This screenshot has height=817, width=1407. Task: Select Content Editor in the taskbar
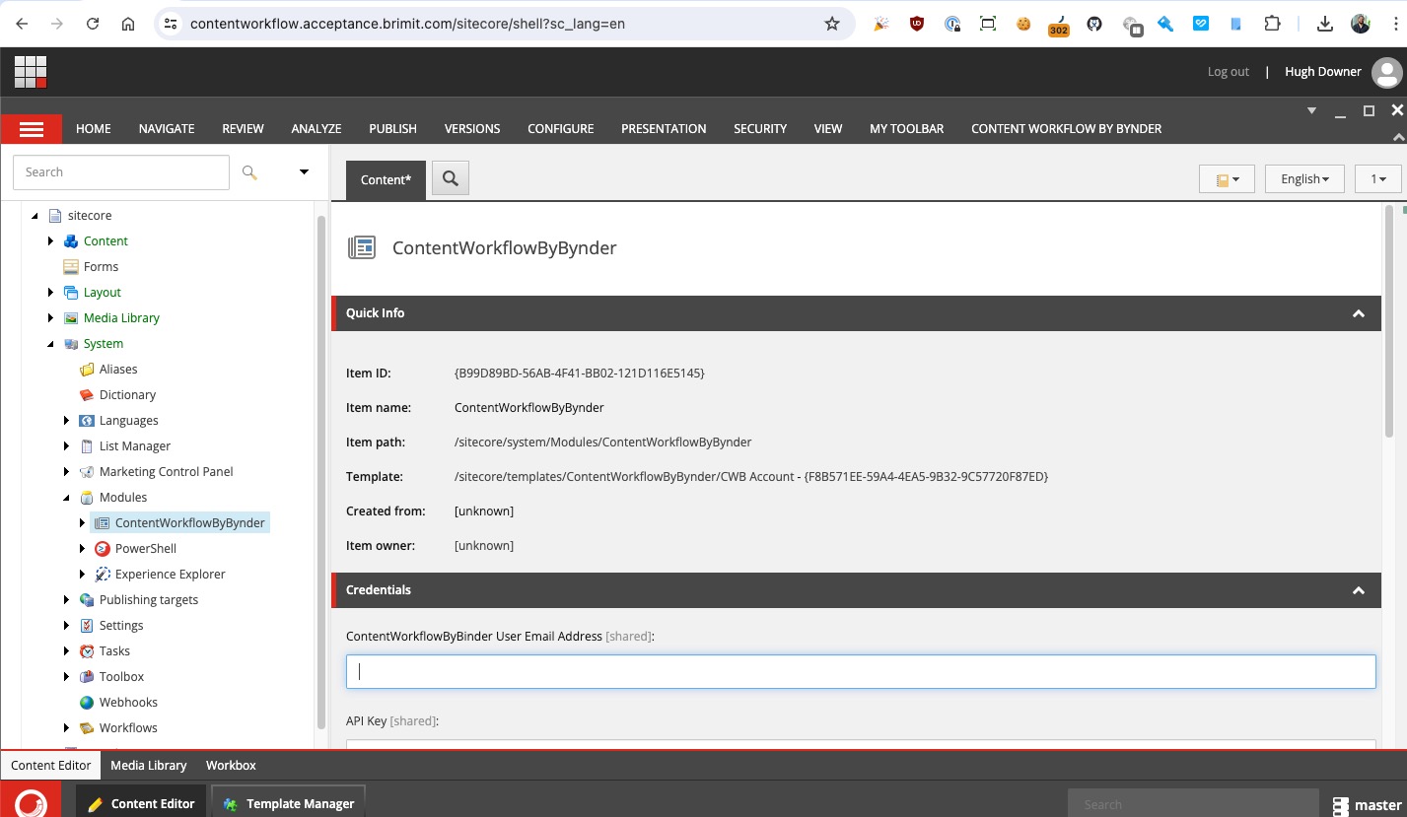tap(141, 803)
